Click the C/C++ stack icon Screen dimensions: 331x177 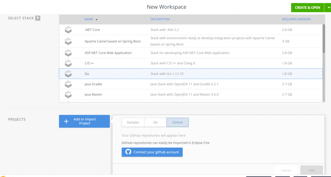tap(68, 63)
